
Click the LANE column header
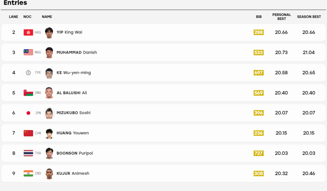pos(13,17)
